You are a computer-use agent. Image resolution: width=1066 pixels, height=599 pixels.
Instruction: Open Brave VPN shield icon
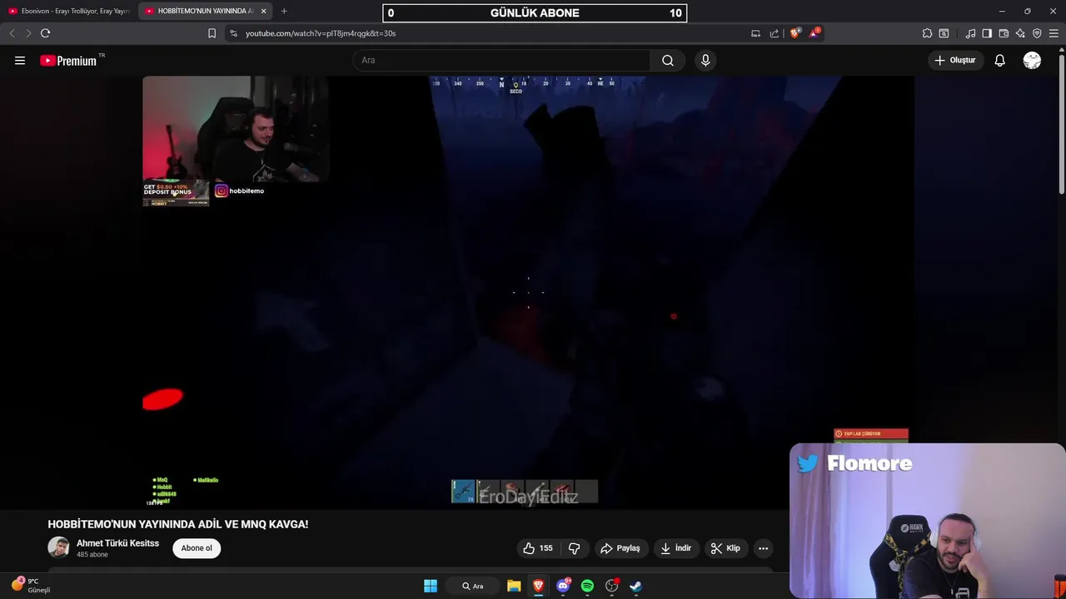pyautogui.click(x=1037, y=33)
